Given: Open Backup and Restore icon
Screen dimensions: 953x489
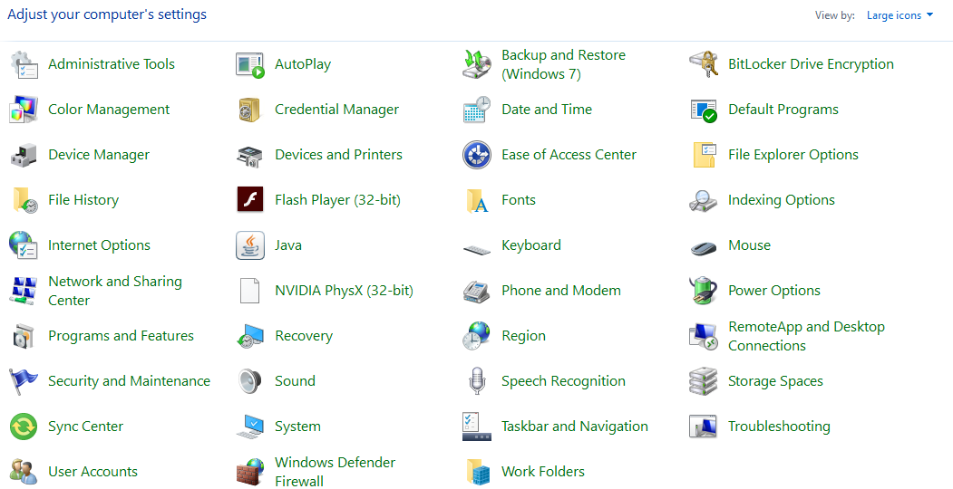Looking at the screenshot, I should 477,64.
